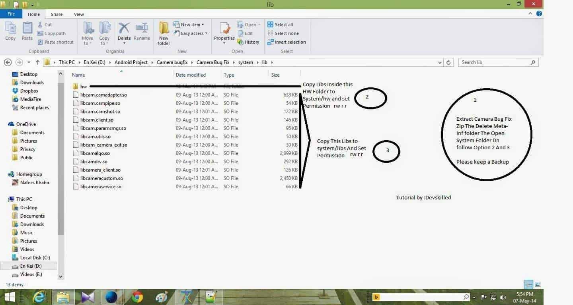573x305 pixels.
Task: Click the Paste icon in Clipboard group
Action: (x=27, y=31)
